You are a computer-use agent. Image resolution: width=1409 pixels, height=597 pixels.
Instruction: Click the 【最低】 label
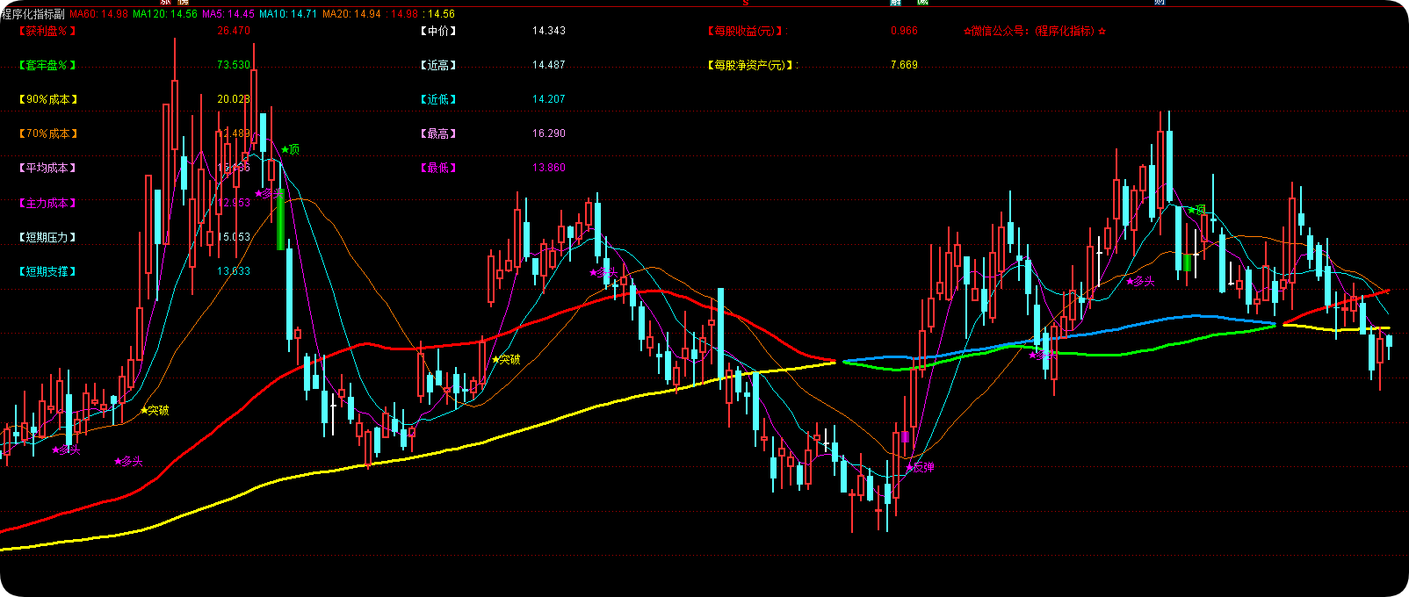click(439, 168)
